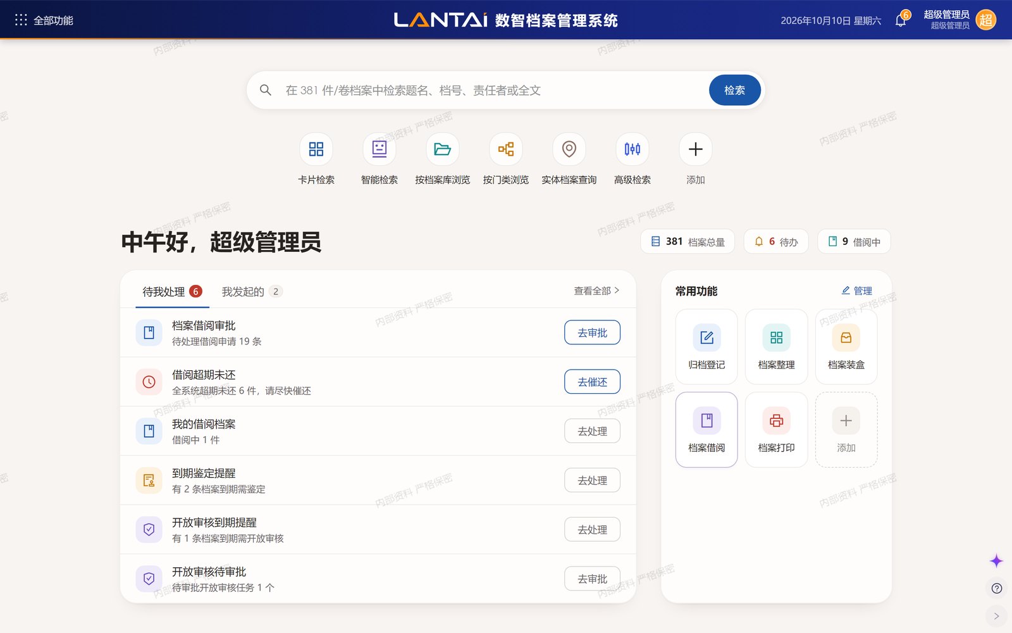
Task: Select the 到期鉴定提醒 row title
Action: pos(204,473)
